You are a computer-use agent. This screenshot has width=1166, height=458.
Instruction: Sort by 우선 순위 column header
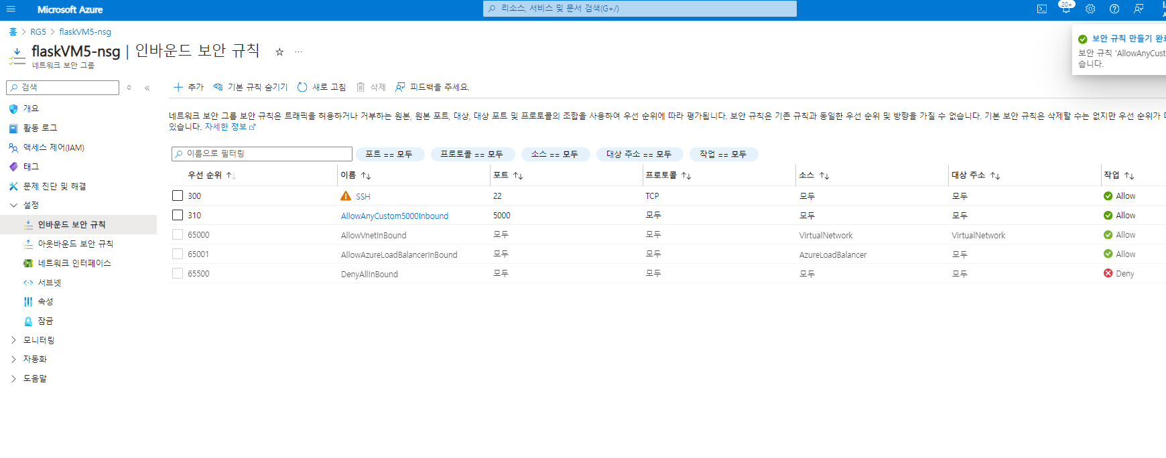pos(211,175)
